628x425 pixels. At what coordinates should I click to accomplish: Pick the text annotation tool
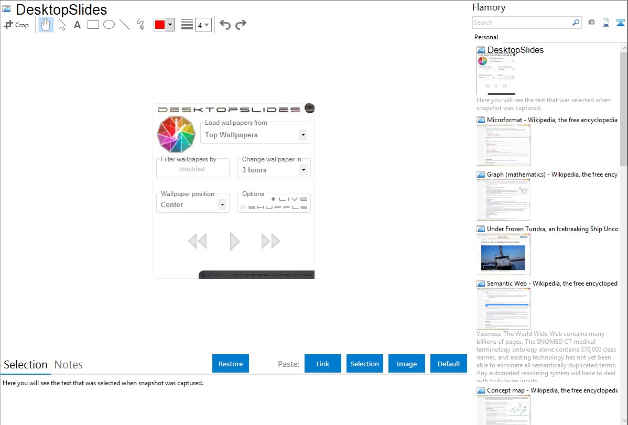pos(77,25)
